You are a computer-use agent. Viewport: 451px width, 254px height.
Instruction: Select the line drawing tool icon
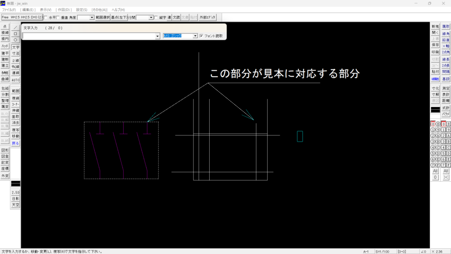[x=15, y=27]
